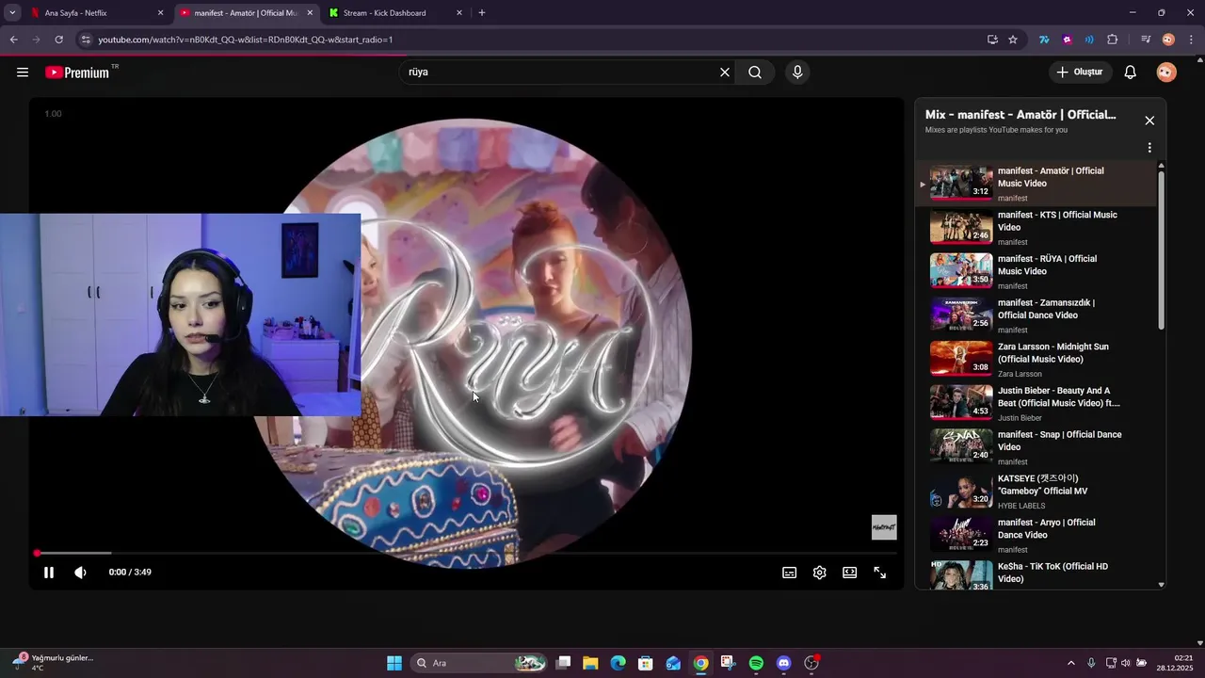Open player settings gear
Screen dimensions: 1205x678
820,573
